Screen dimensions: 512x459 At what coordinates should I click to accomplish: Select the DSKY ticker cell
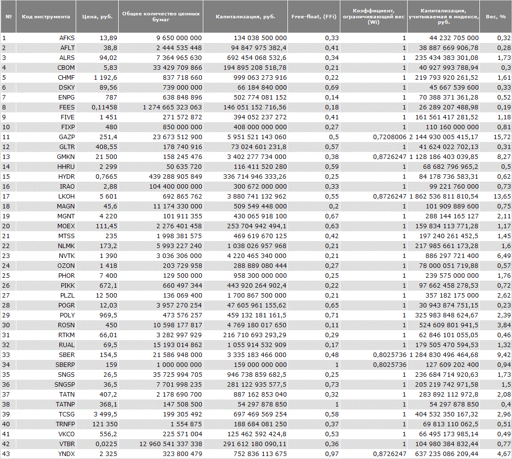click(x=46, y=88)
